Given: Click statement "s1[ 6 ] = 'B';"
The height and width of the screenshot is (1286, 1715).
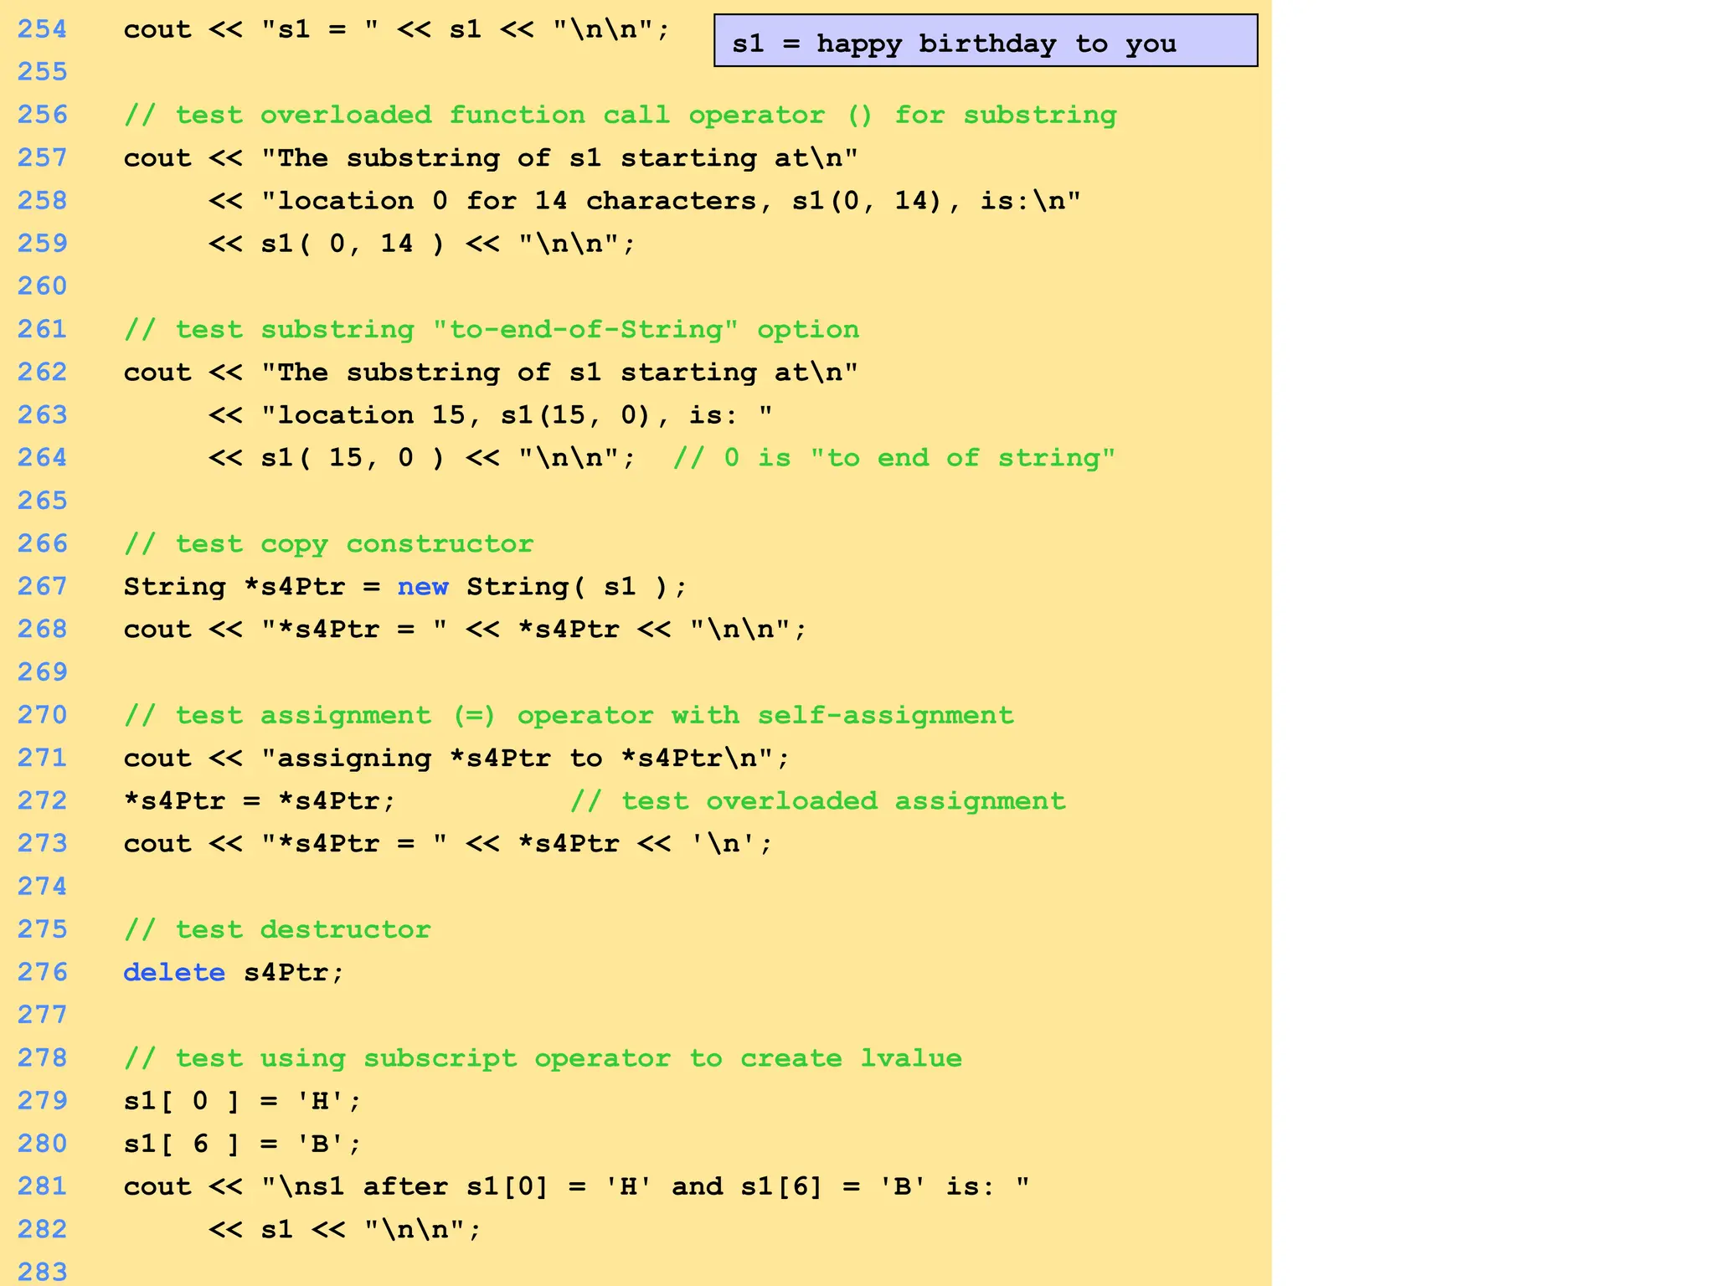Looking at the screenshot, I should pyautogui.click(x=243, y=1145).
